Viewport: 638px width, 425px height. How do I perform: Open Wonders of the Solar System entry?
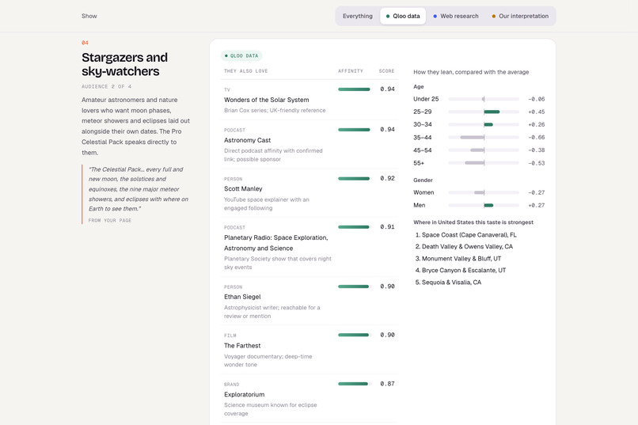pyautogui.click(x=310, y=100)
